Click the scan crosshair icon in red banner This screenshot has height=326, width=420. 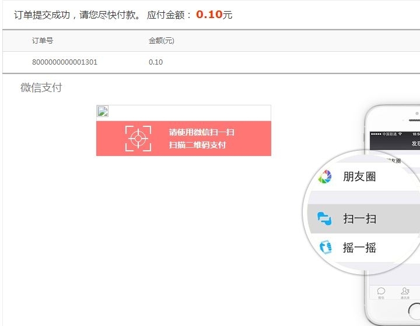(x=138, y=139)
